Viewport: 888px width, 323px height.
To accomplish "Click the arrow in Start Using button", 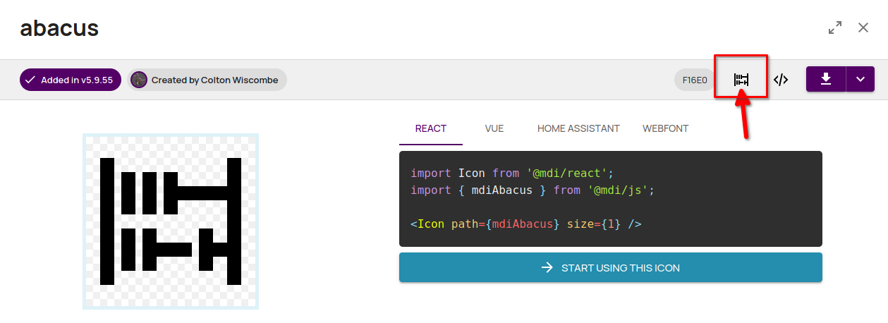I will point(547,267).
